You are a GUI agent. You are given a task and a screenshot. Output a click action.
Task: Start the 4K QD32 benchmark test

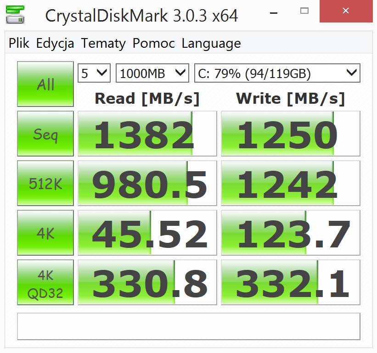click(x=45, y=282)
